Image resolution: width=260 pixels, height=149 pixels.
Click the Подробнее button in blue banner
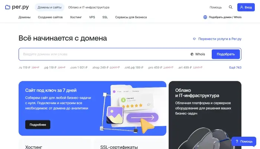coord(38,124)
